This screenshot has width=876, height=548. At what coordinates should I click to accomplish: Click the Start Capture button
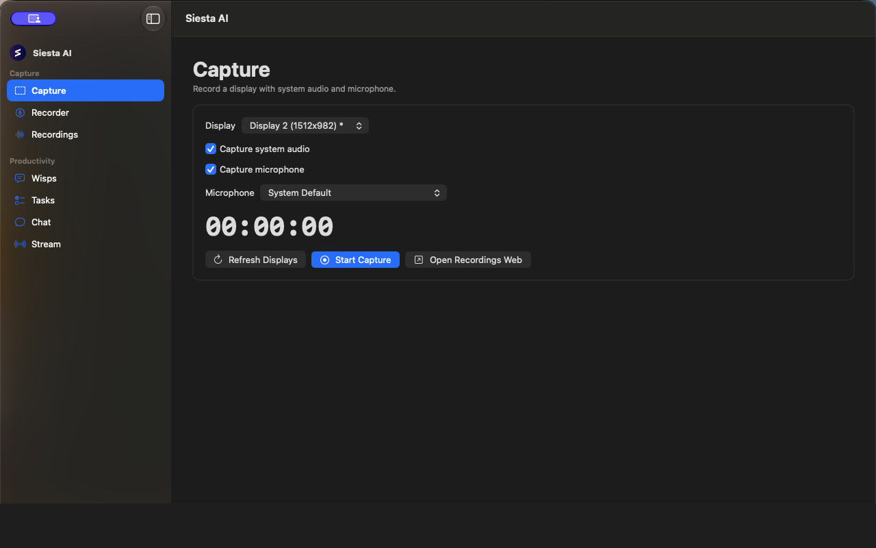point(355,260)
